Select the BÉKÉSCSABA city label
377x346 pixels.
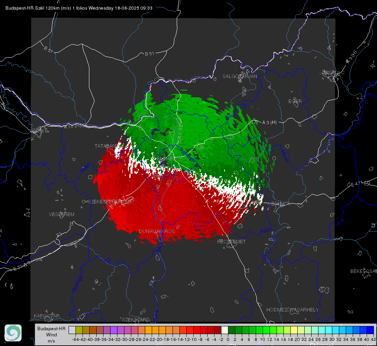(x=364, y=271)
